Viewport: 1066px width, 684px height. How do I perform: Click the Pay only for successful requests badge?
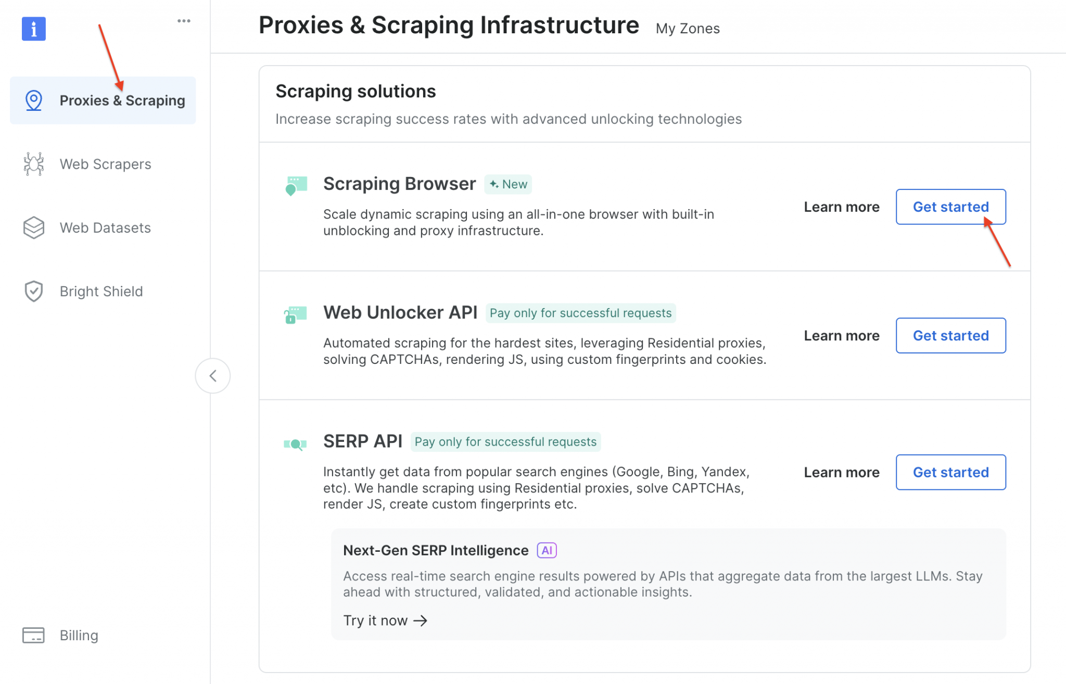point(580,313)
